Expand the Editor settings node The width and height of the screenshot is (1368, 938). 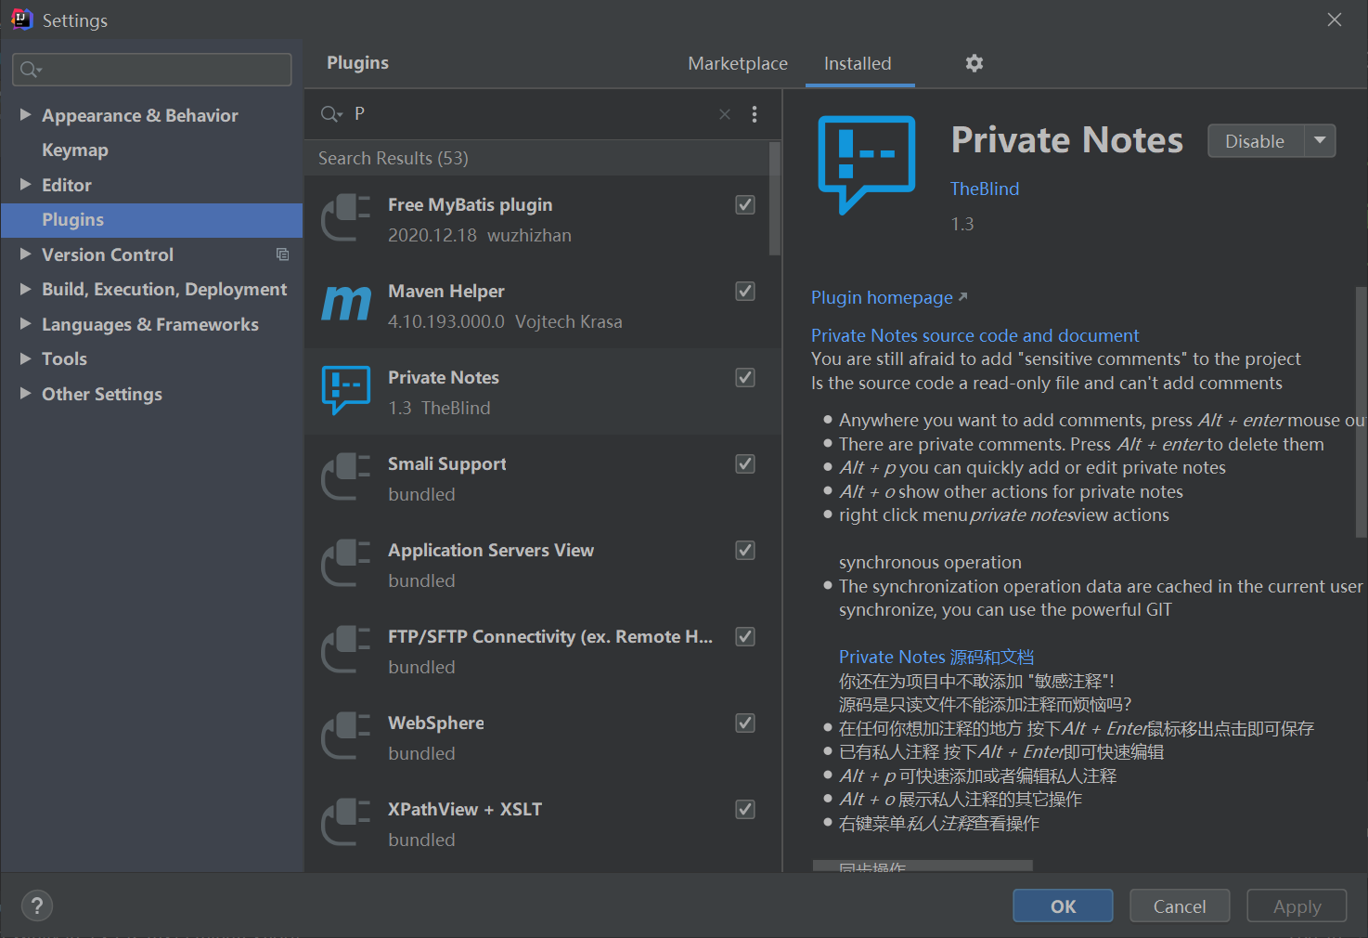[26, 185]
